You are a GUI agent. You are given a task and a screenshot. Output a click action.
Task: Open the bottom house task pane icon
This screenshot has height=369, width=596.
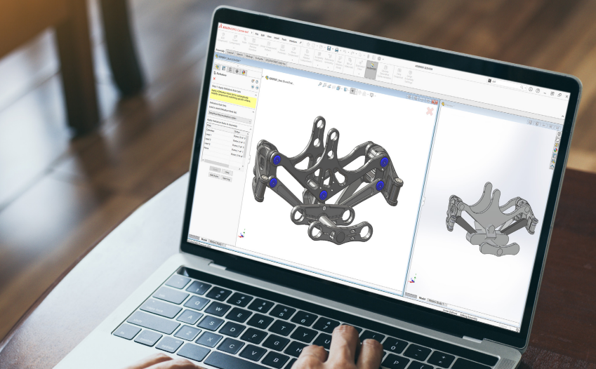pyautogui.click(x=552, y=166)
